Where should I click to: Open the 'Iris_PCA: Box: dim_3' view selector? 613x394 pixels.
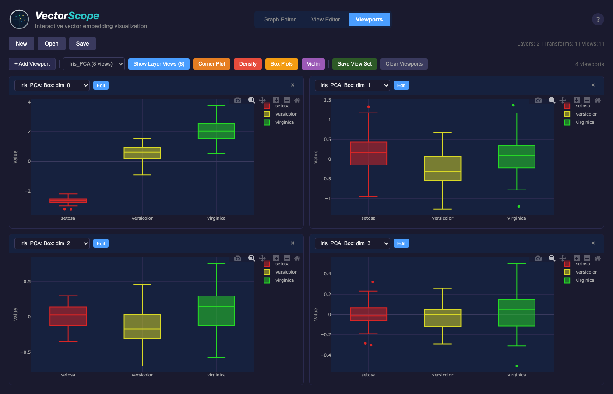(352, 243)
